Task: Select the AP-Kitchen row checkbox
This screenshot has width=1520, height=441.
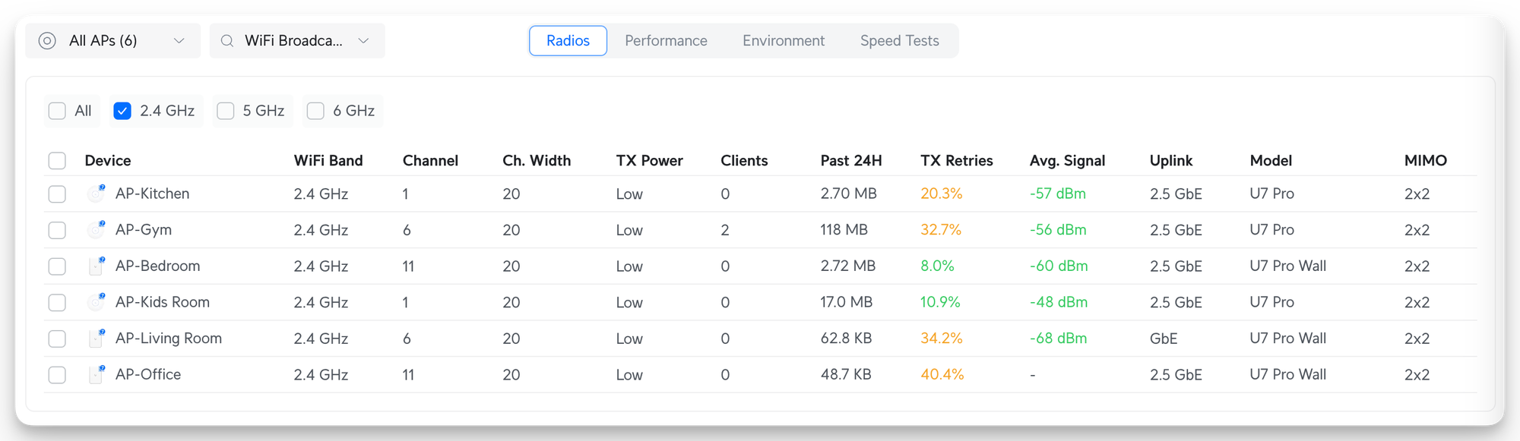Action: tap(57, 194)
